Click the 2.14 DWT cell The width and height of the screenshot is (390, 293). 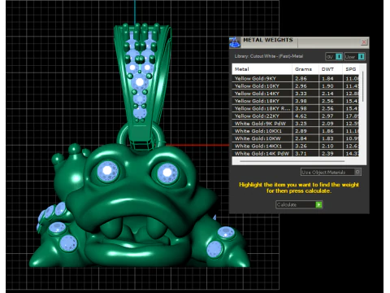331,94
